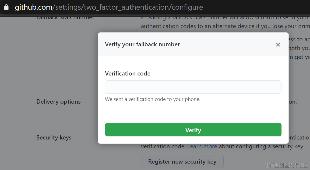Viewport: 310px width, 170px height.
Task: Click the Delivery options section heading
Action: click(x=58, y=102)
